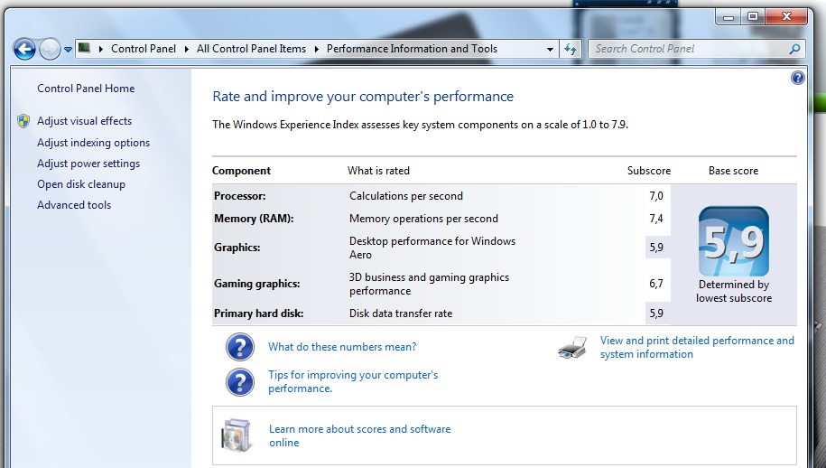This screenshot has height=468, width=826.
Task: Click Disk data transfer rate text
Action: (401, 314)
